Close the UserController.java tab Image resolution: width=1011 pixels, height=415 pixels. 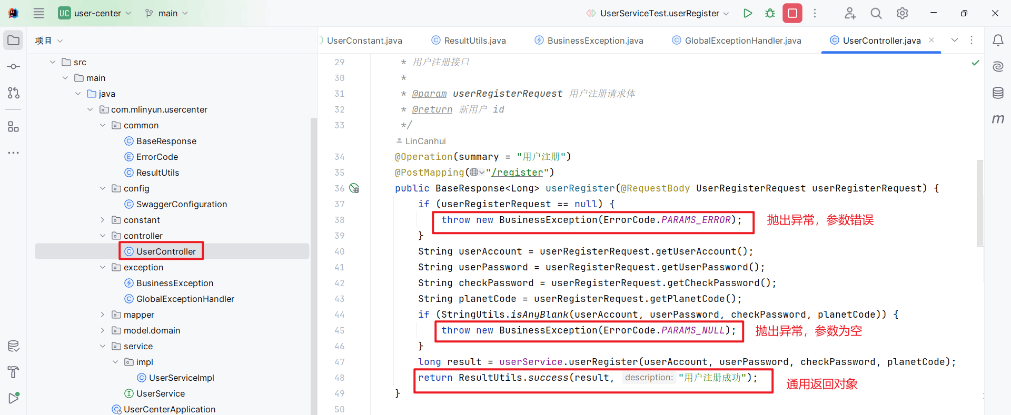[931, 40]
